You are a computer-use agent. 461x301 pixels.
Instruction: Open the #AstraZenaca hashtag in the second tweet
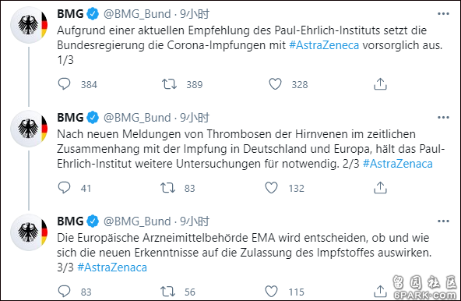point(398,164)
